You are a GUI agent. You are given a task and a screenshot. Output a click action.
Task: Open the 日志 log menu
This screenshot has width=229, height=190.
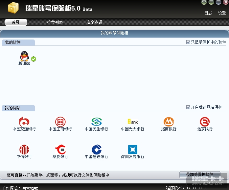[x=208, y=13]
